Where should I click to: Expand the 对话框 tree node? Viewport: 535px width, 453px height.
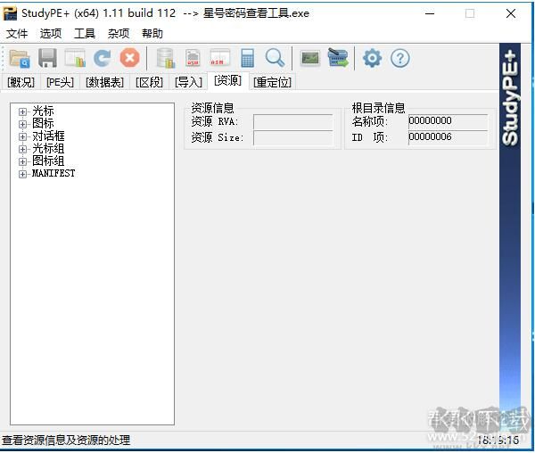pyautogui.click(x=22, y=136)
